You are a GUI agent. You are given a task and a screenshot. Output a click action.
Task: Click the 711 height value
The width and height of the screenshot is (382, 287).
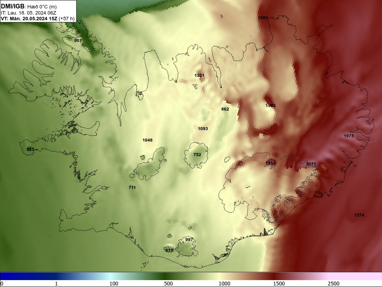click(x=132, y=188)
